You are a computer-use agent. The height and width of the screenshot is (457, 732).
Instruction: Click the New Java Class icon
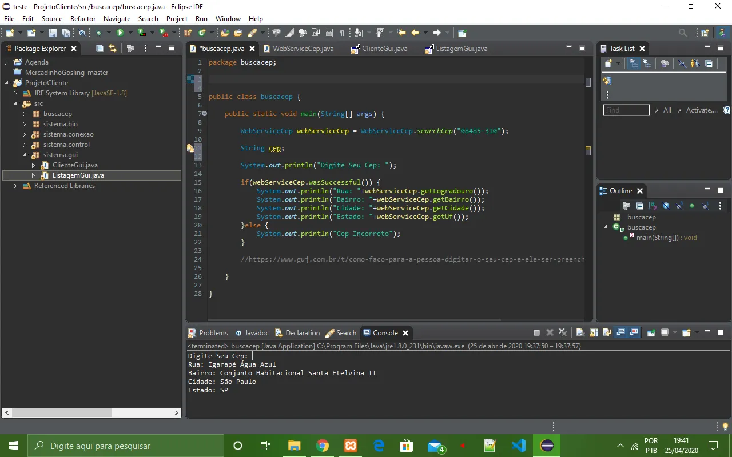202,33
